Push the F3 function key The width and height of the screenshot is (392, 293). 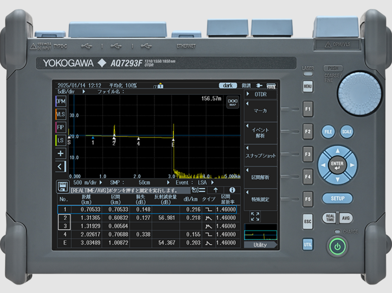point(308,154)
